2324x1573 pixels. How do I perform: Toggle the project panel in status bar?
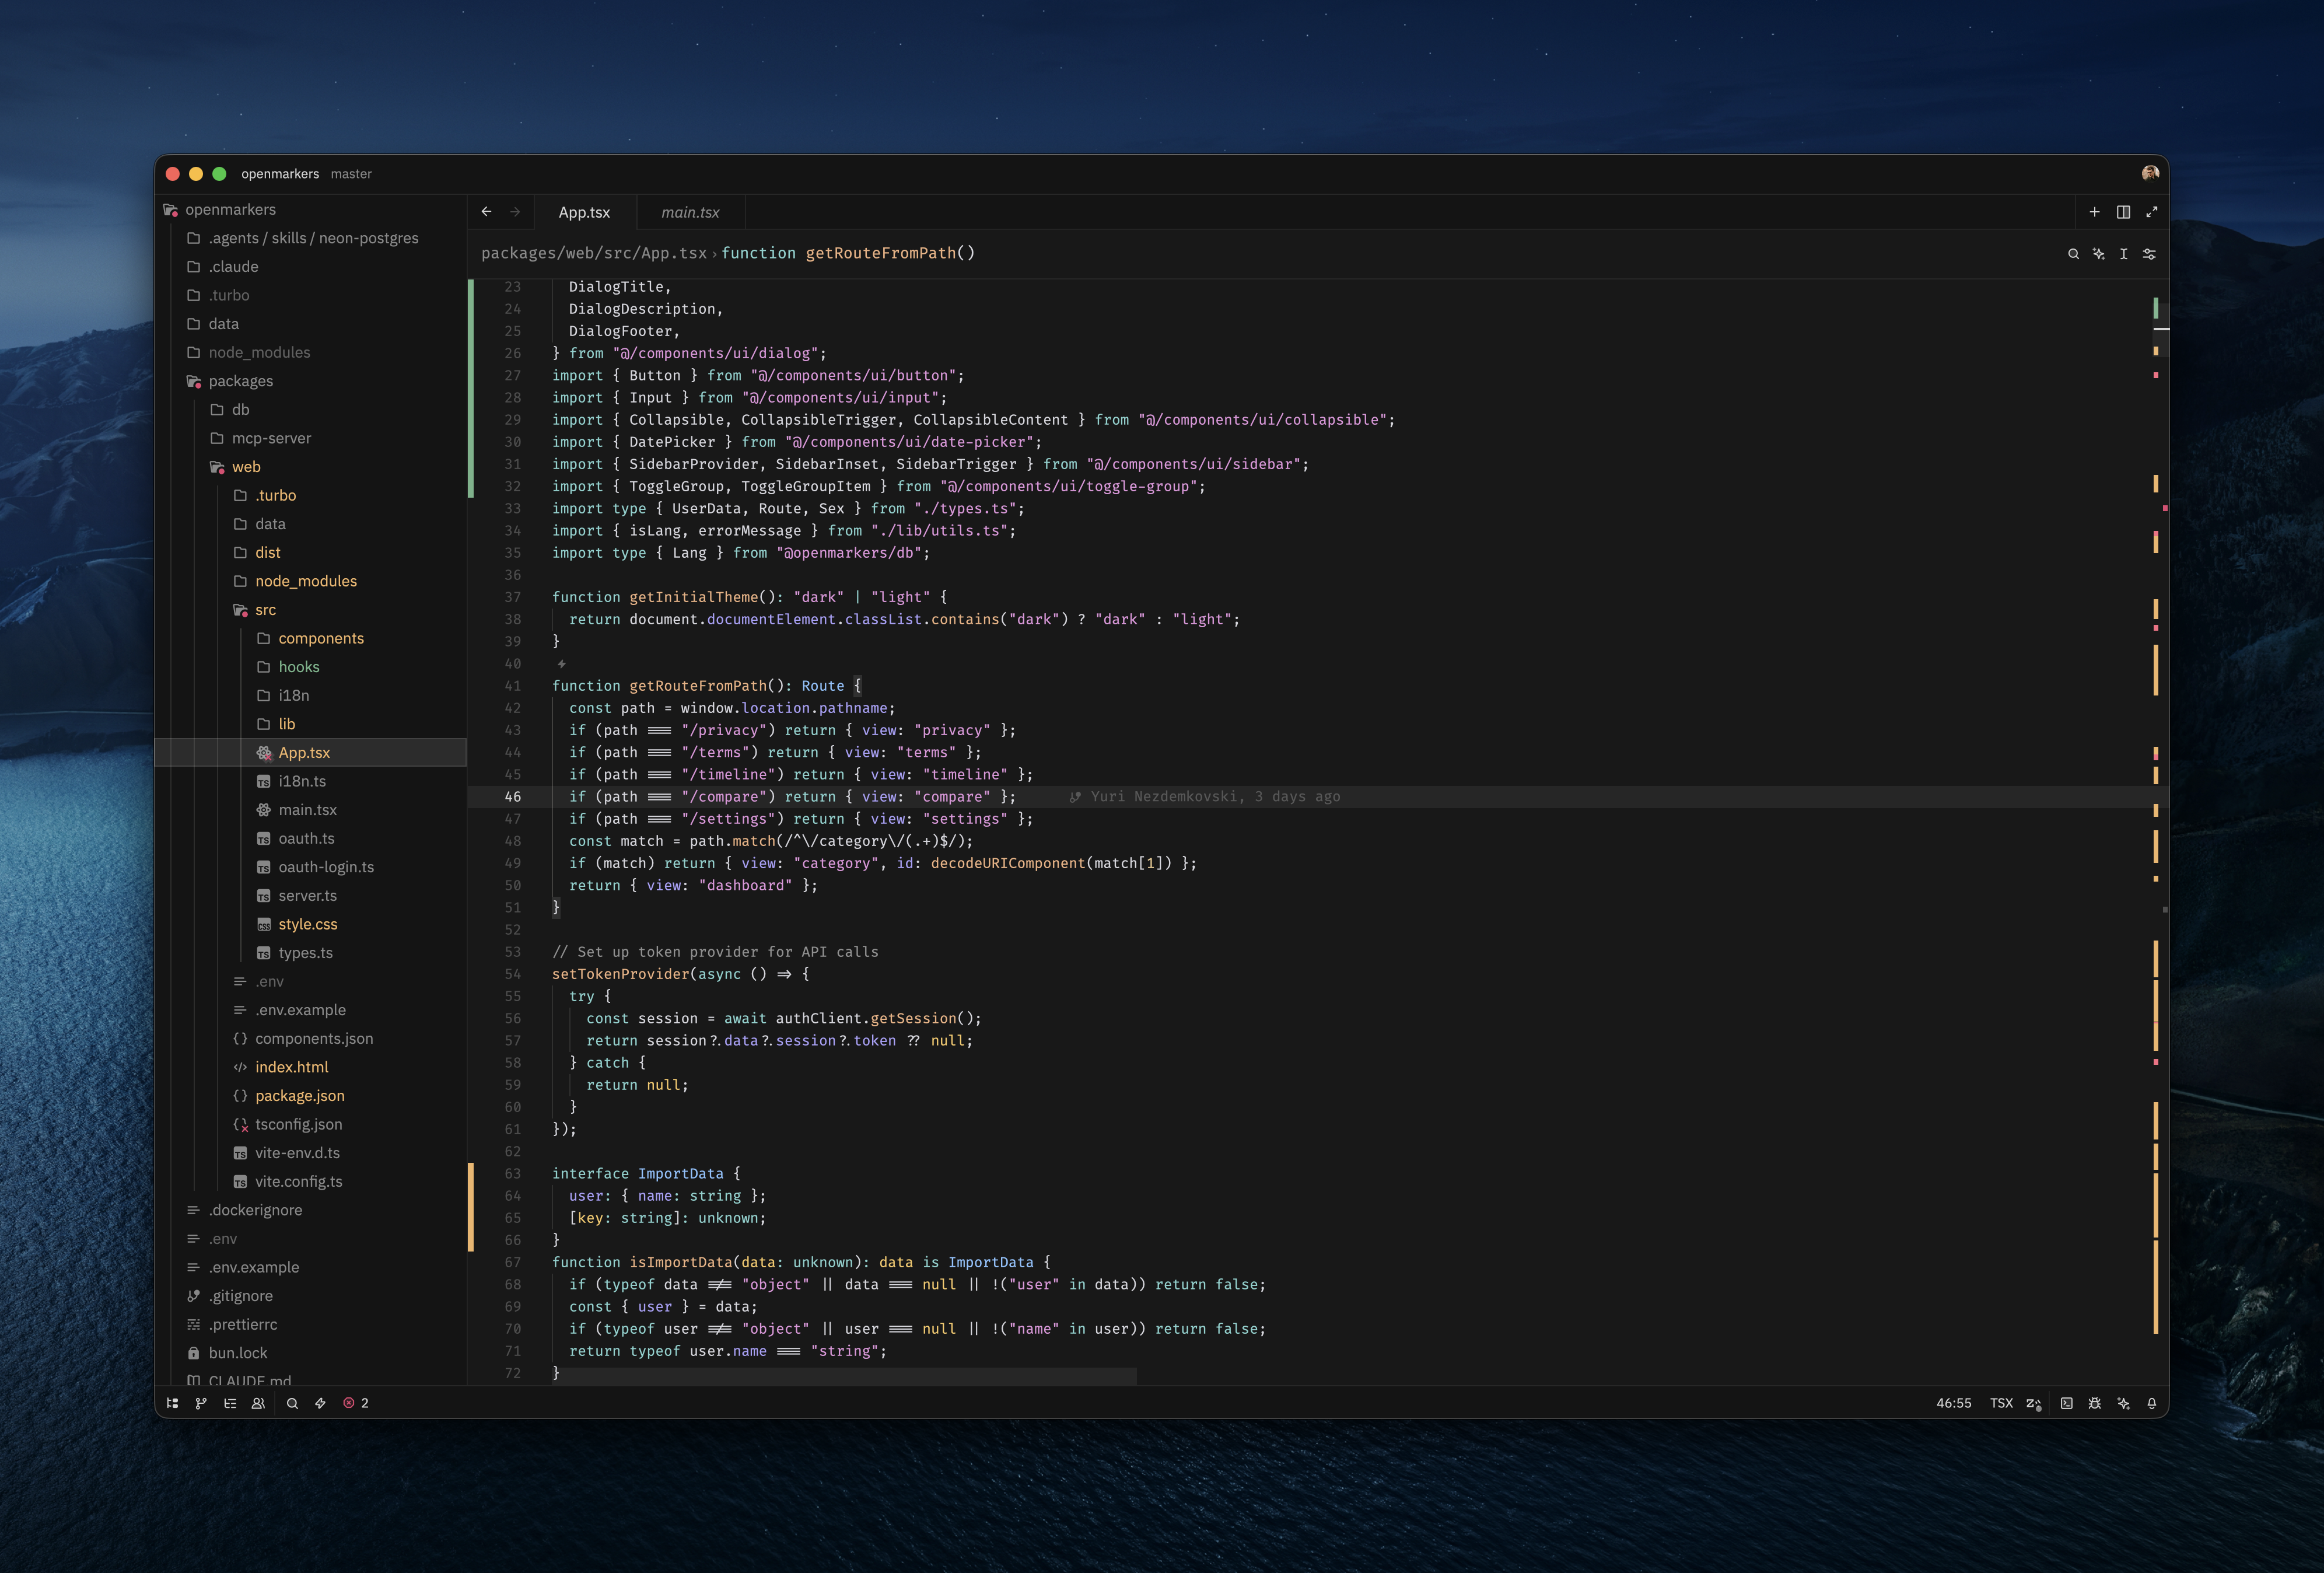point(172,1403)
